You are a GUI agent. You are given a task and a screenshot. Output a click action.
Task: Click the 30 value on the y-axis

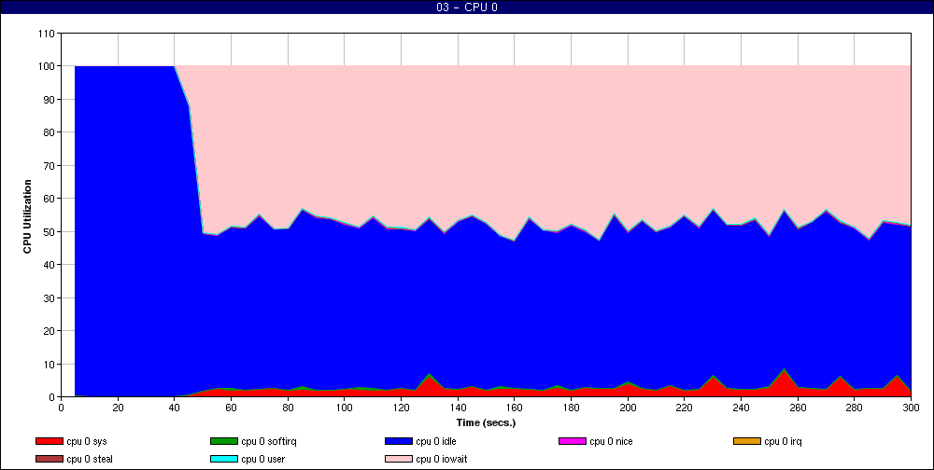(x=50, y=298)
